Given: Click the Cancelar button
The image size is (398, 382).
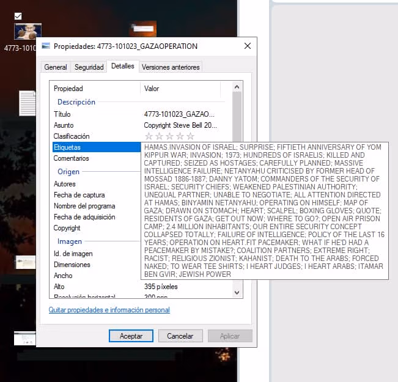Looking at the screenshot, I should [180, 336].
